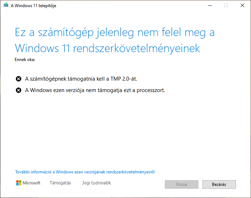Screen dimensions: 251x198
Task: Click the Windows 11 setup icon in title bar
Action: pyautogui.click(x=5, y=5)
